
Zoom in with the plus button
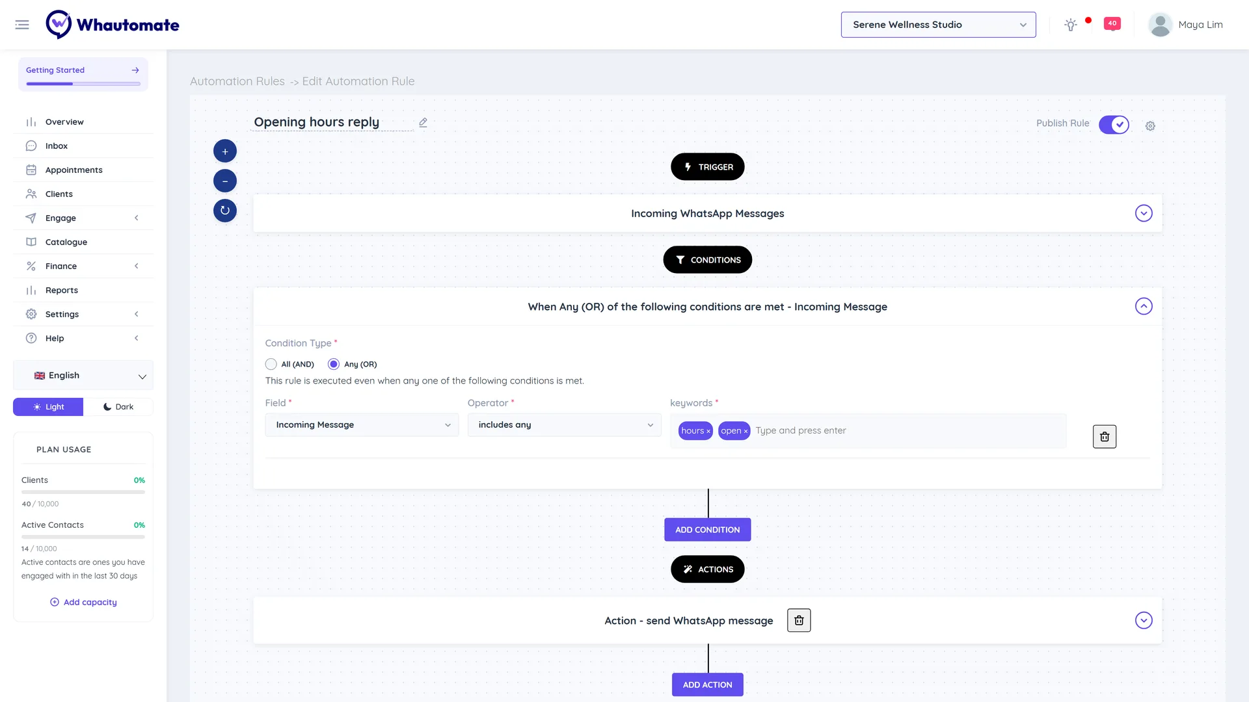[x=225, y=151]
